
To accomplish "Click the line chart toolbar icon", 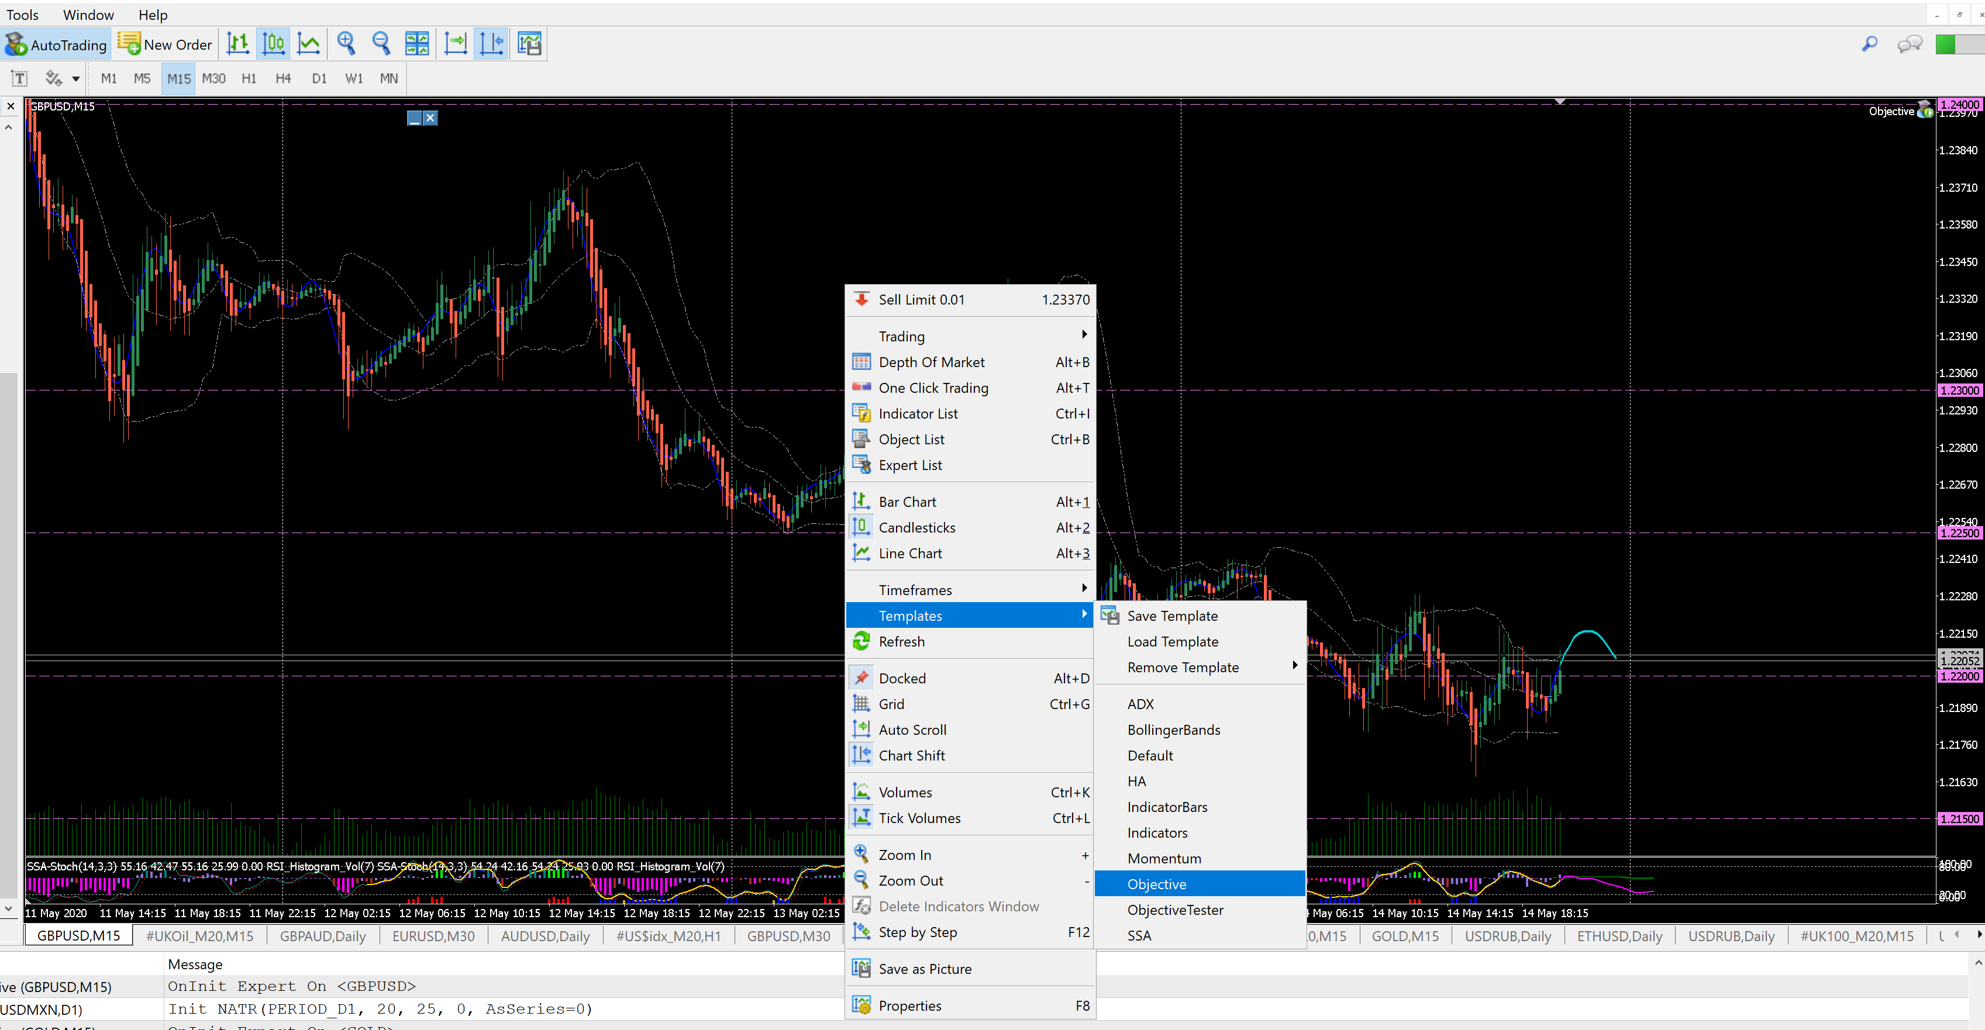I will tap(308, 44).
